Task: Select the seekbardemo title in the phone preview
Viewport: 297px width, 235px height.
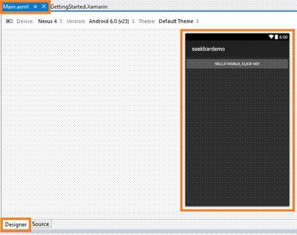Action: tap(208, 49)
